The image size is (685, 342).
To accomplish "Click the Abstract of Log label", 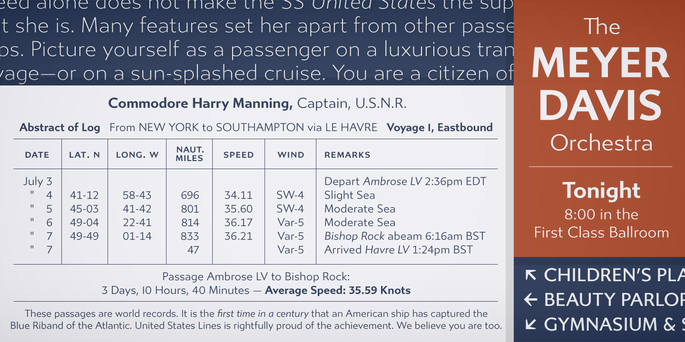I will [x=60, y=127].
